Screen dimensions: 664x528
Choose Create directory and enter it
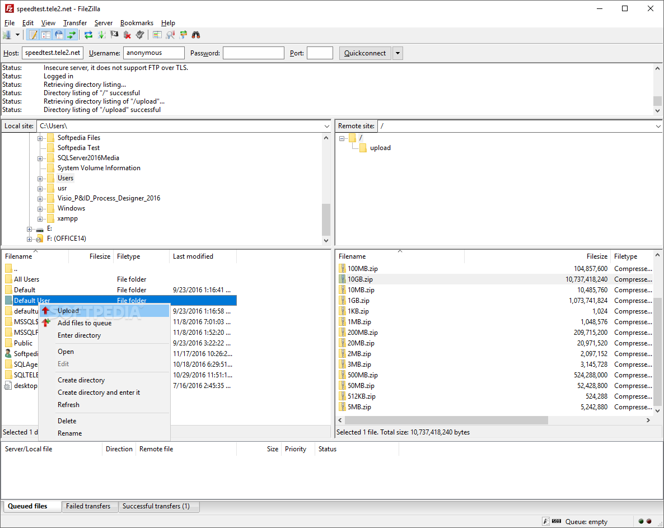pyautogui.click(x=105, y=393)
